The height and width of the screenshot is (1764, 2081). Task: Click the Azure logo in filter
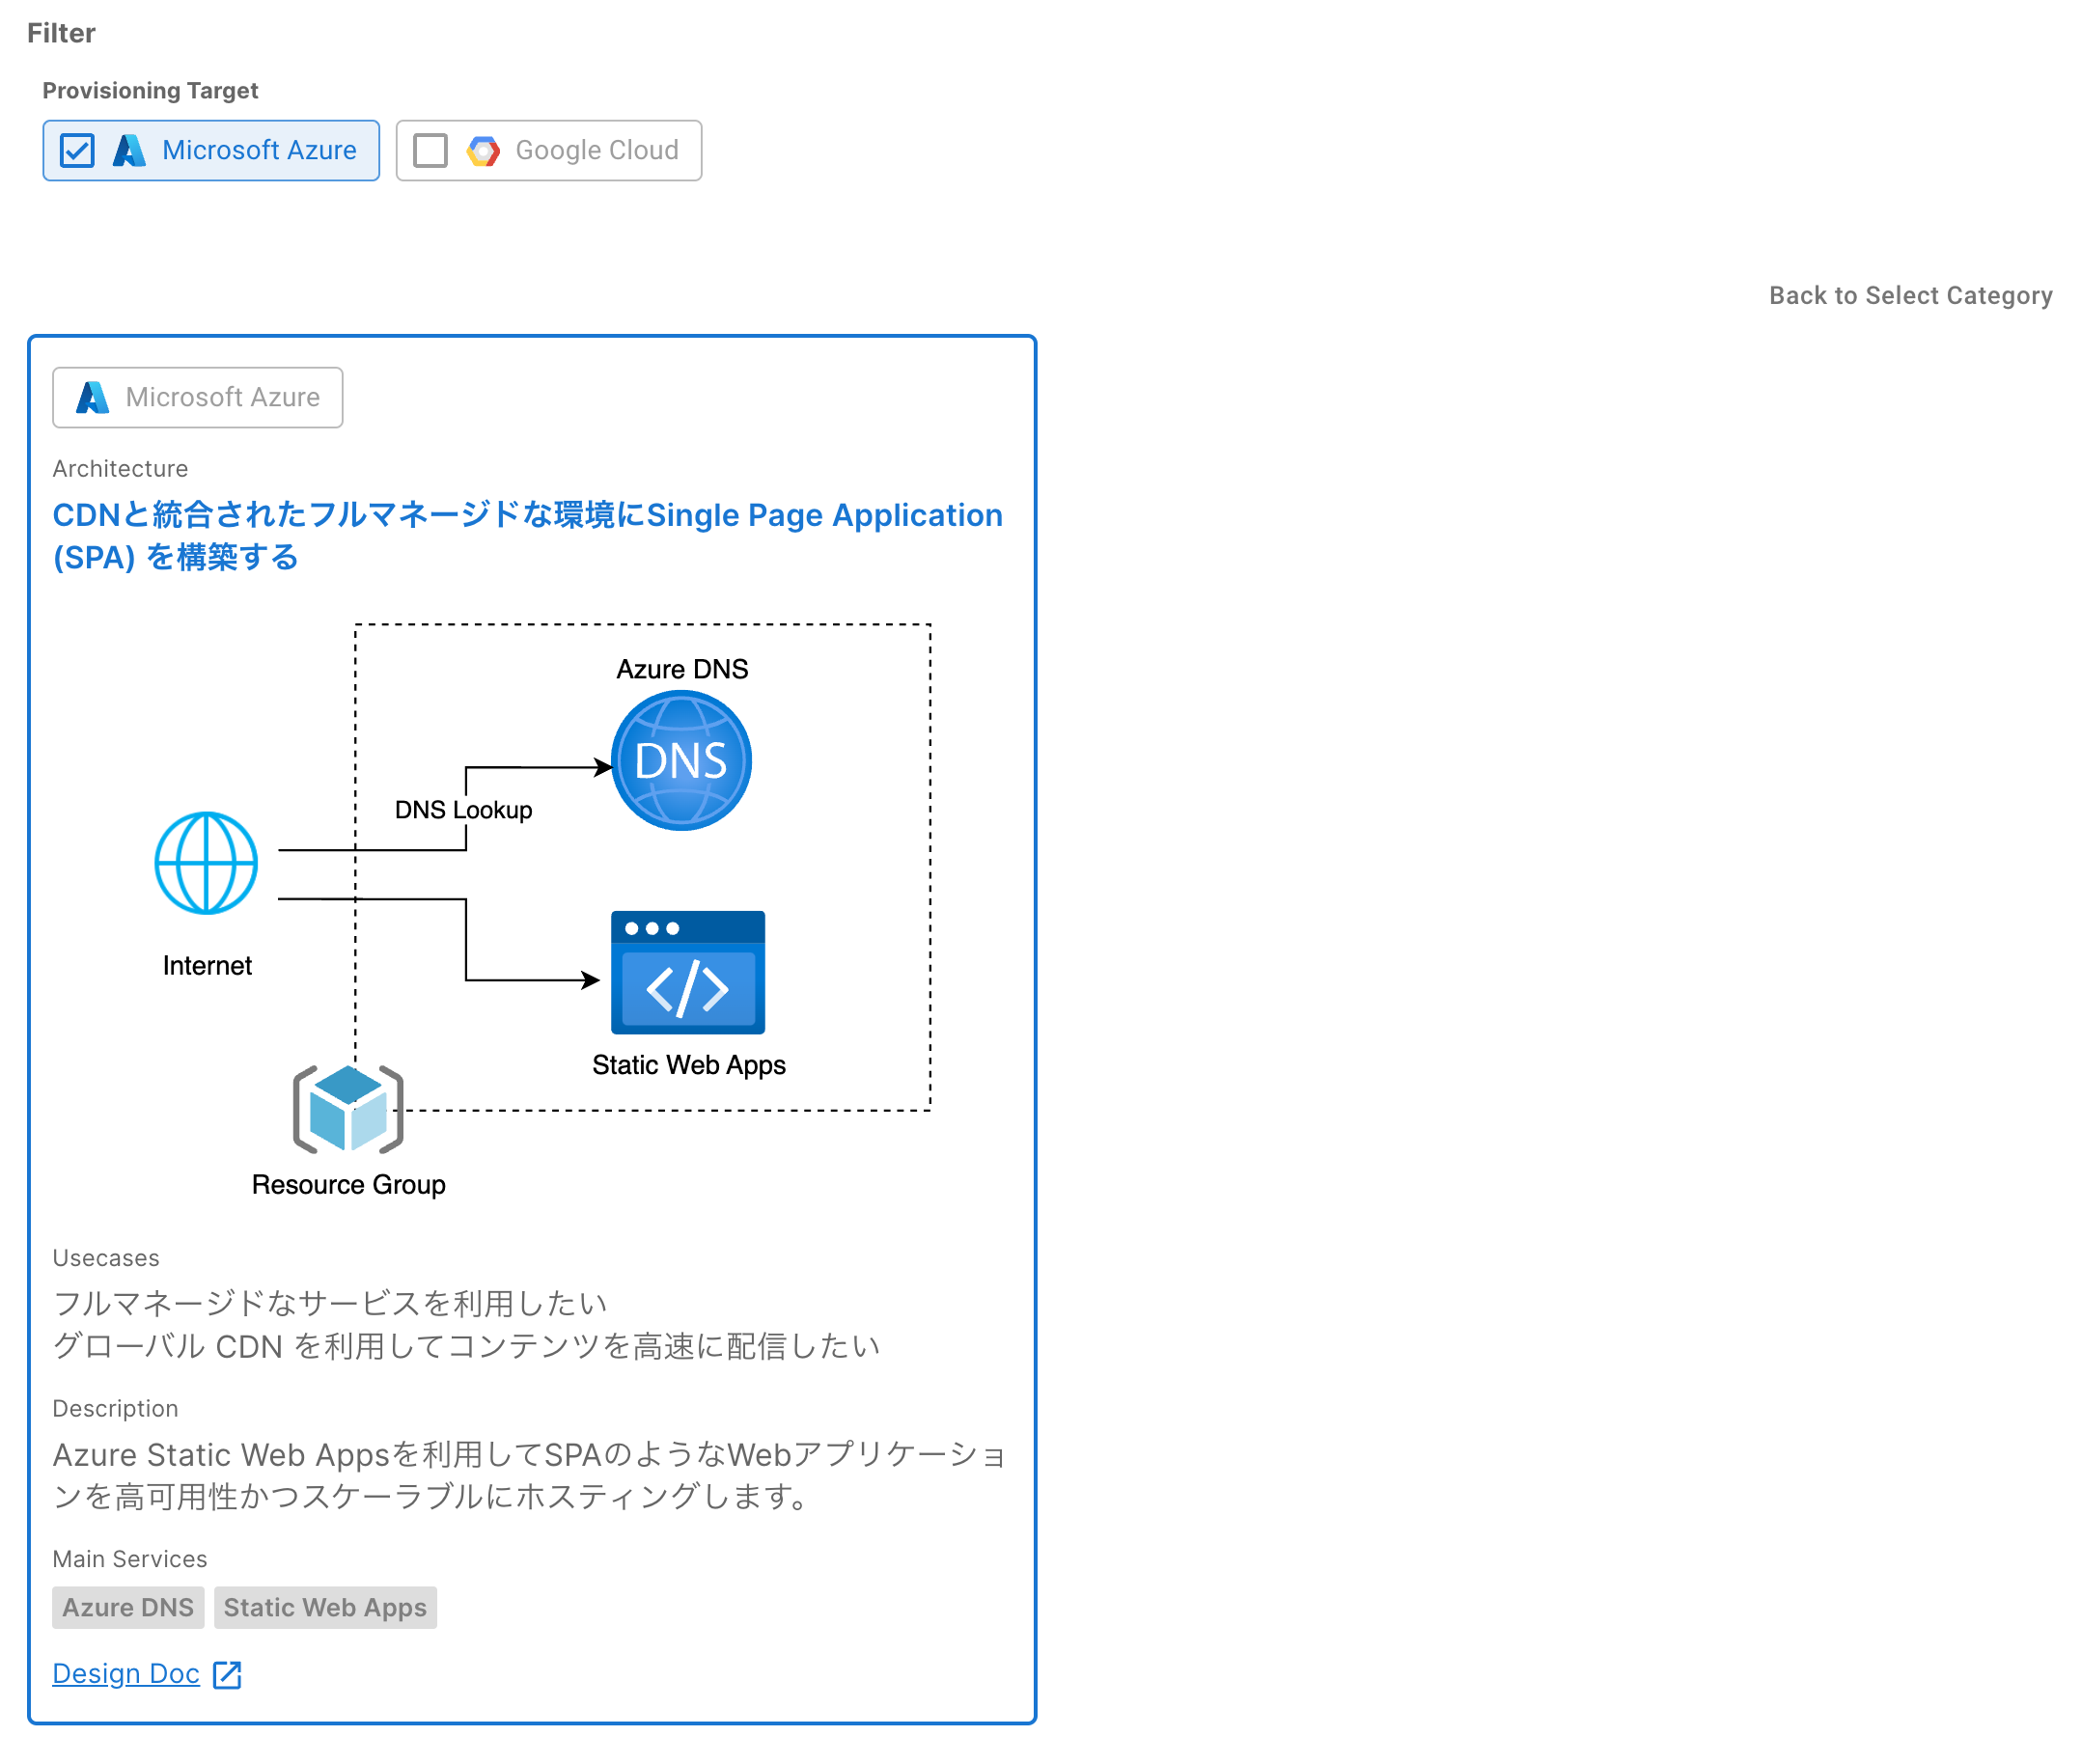[x=129, y=151]
